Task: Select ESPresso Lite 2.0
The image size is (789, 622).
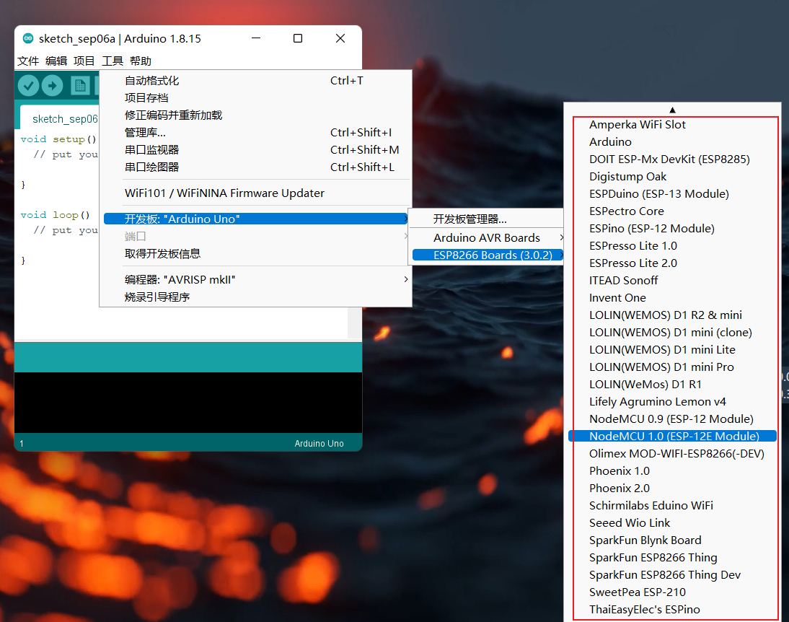Action: coord(672,263)
